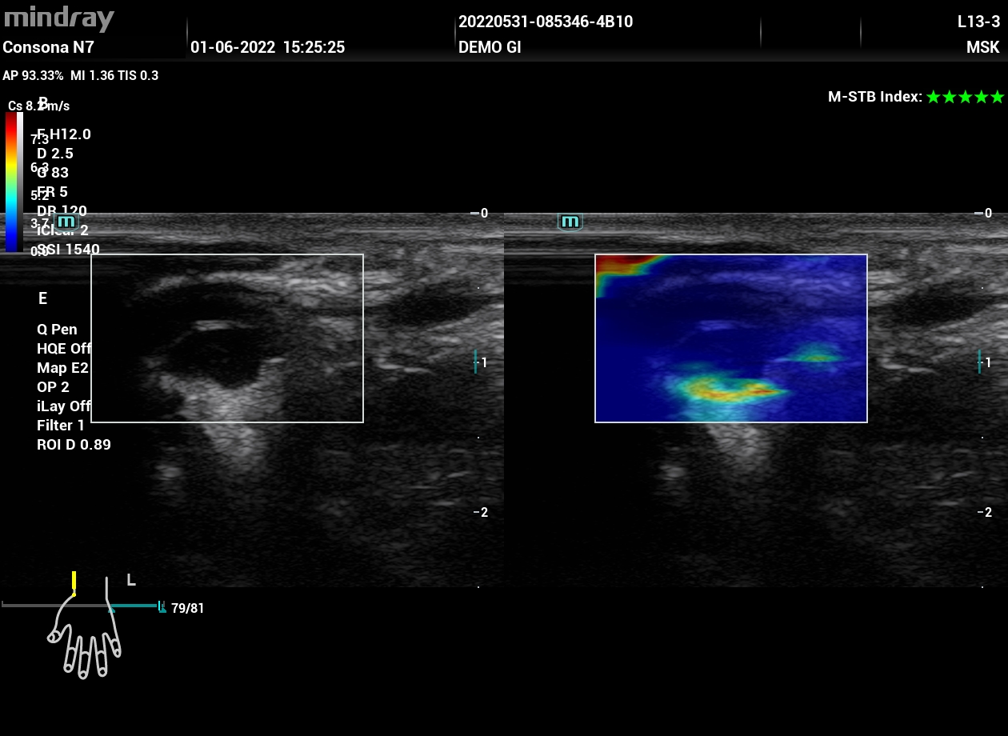1008x736 pixels.
Task: Open the MSK exam preset selector
Action: (982, 48)
